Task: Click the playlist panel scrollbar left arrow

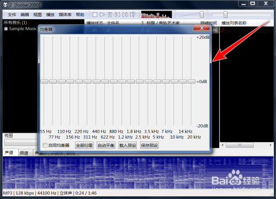Action: [222, 145]
